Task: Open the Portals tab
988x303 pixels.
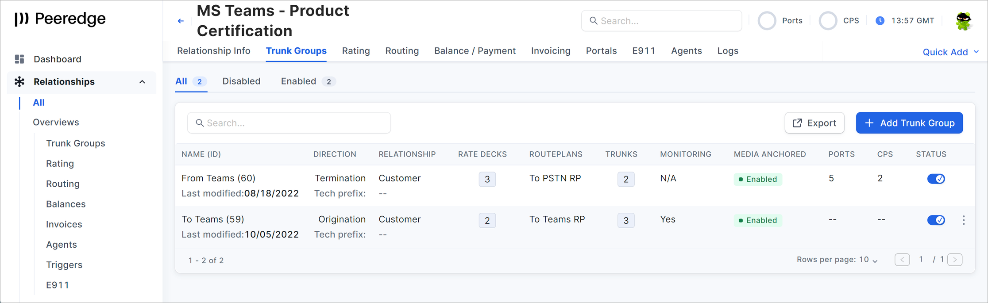Action: (x=601, y=51)
